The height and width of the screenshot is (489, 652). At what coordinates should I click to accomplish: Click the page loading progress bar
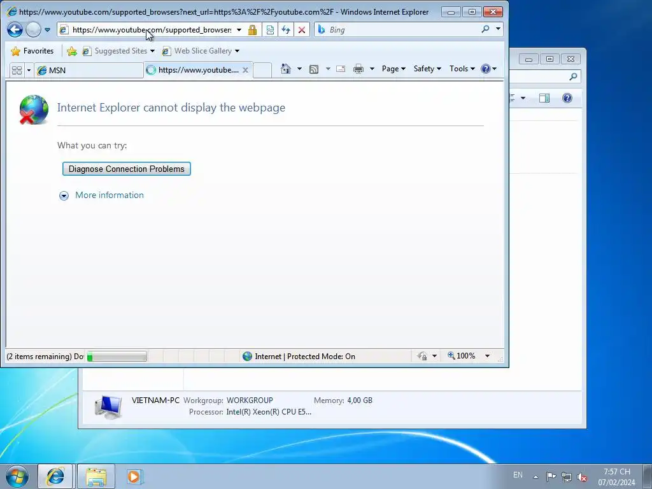(117, 357)
